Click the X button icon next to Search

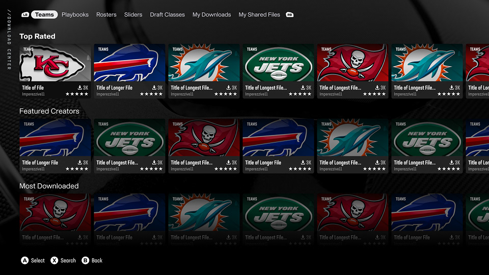(x=55, y=260)
